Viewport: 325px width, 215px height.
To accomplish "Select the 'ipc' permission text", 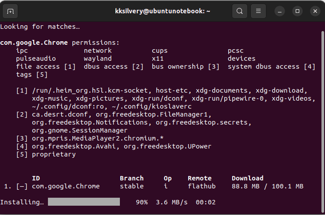I will click(x=22, y=51).
